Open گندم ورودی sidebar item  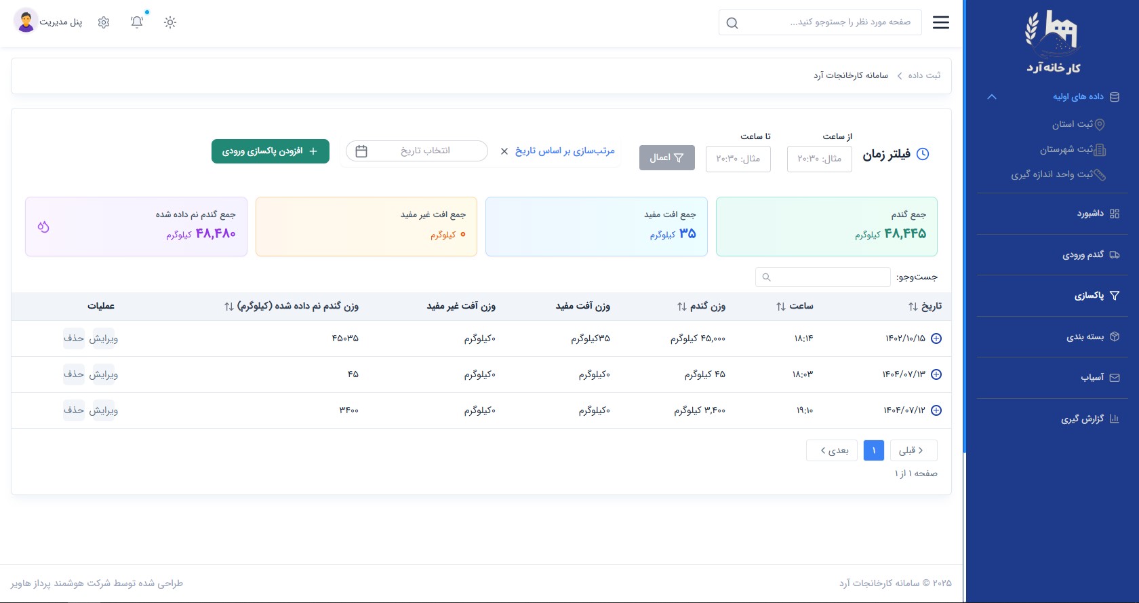tap(1091, 255)
